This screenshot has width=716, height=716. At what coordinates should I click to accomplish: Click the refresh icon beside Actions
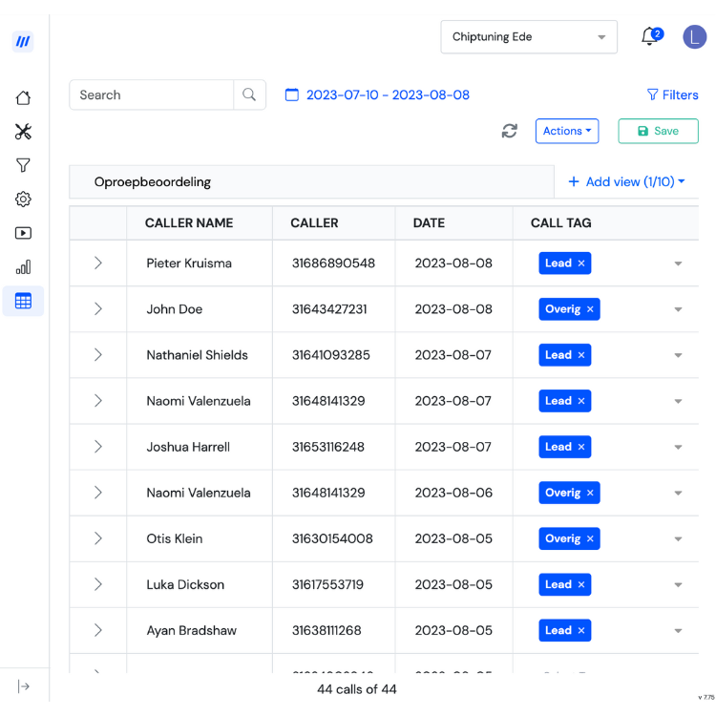coord(509,131)
